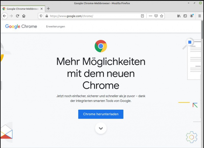Open the tracking protection shield icon
This screenshot has width=204, height=148.
pyautogui.click(x=41, y=16)
